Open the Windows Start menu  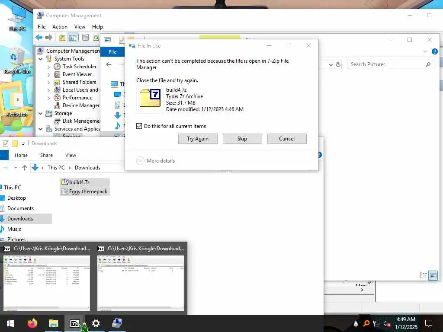pos(10,323)
